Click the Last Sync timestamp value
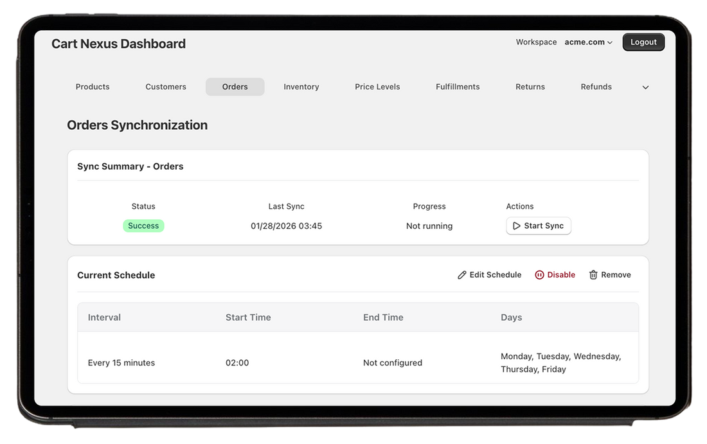 pos(286,226)
